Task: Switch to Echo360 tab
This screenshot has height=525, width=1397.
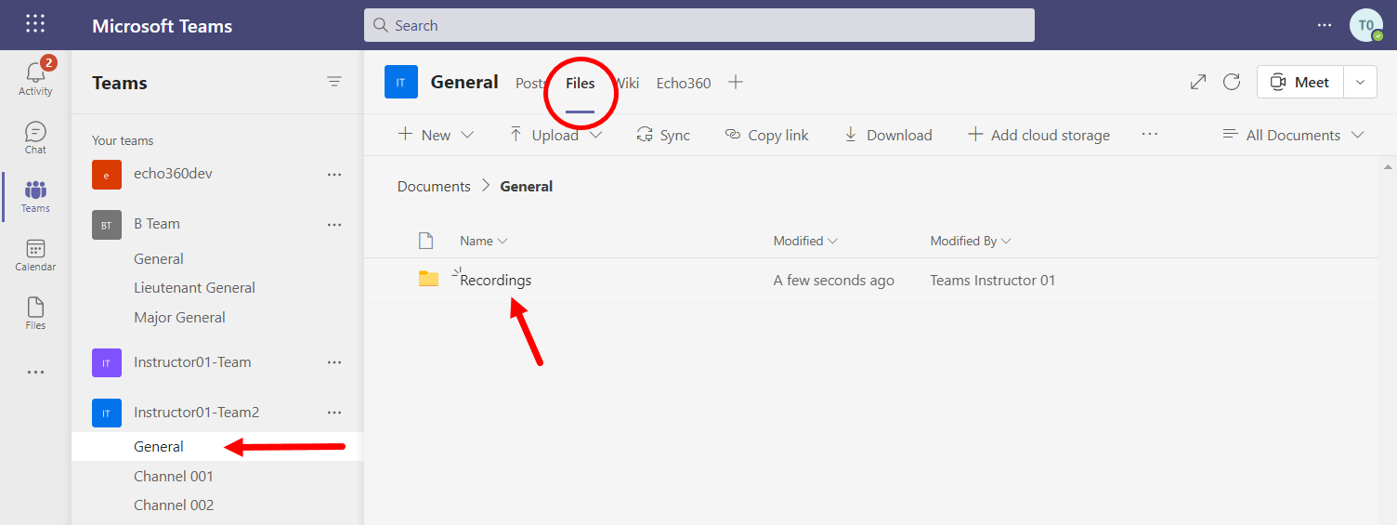Action: (684, 83)
